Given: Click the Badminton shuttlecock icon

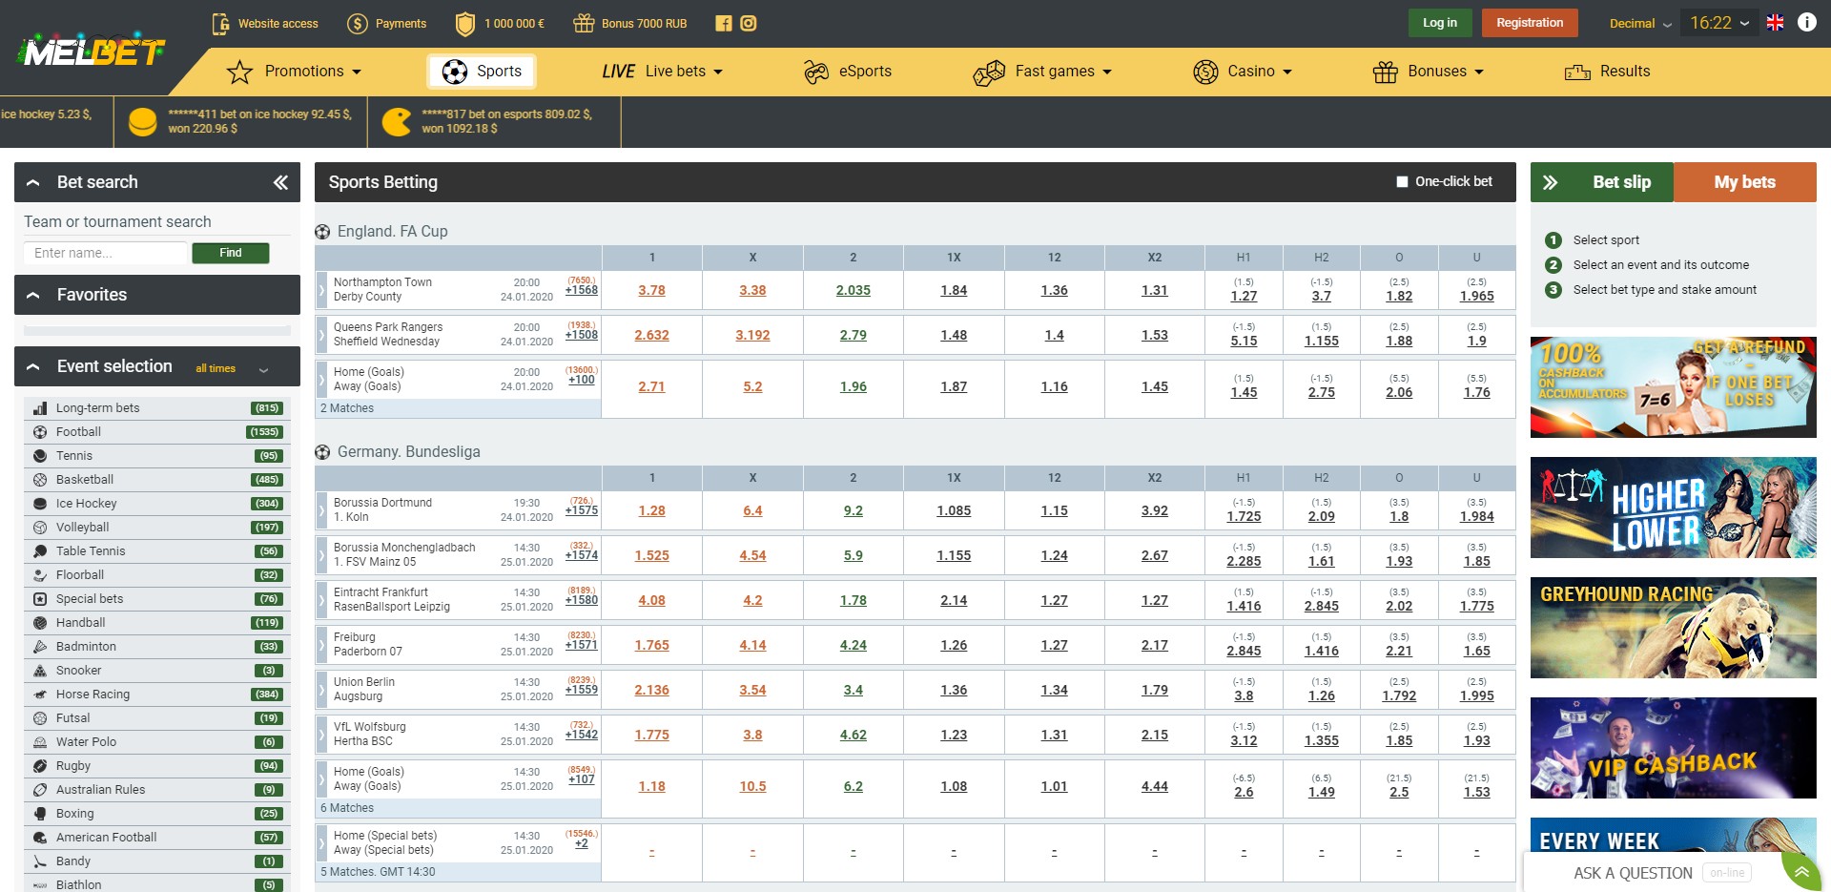Looking at the screenshot, I should [40, 647].
